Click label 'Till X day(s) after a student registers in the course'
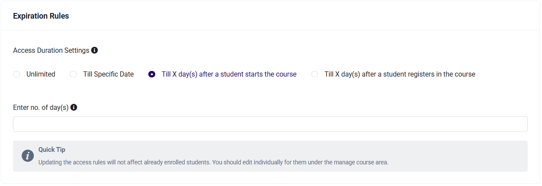Viewport: 542px width, 186px height. [400, 74]
